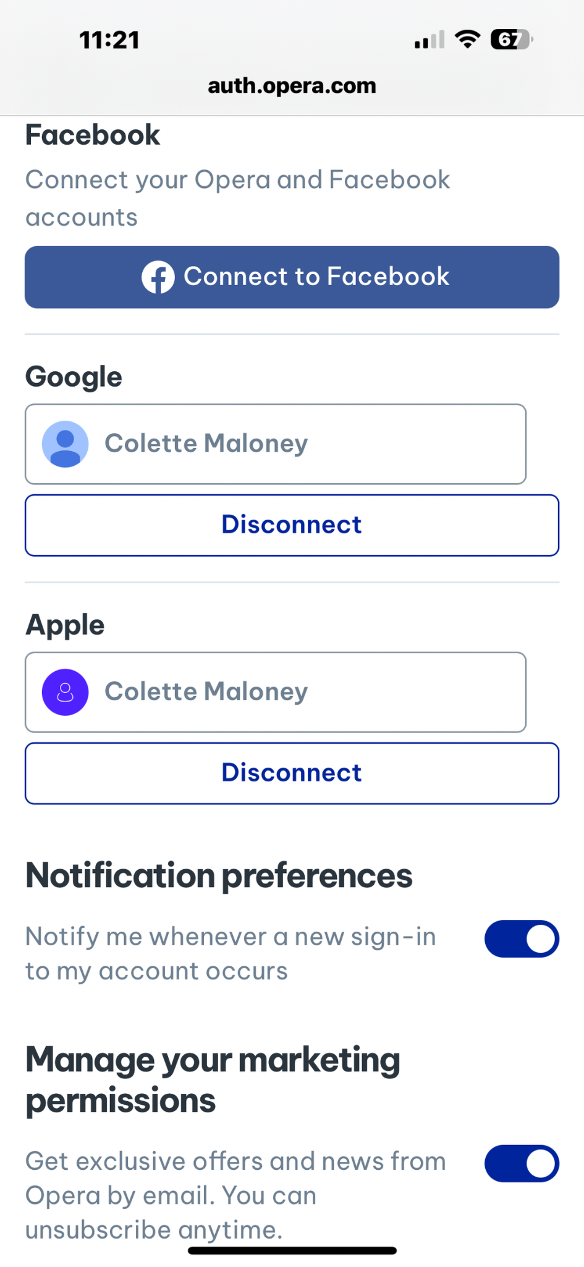
Task: Tap the auth.opera.com address bar
Action: (x=292, y=85)
